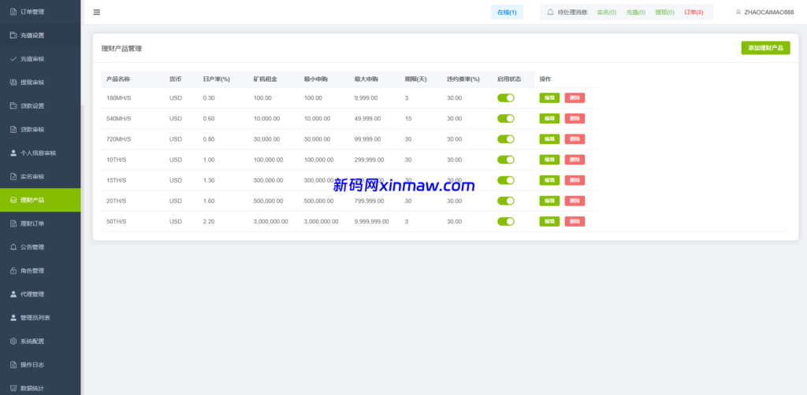Toggle enable switch for 20TH/S

[505, 201]
